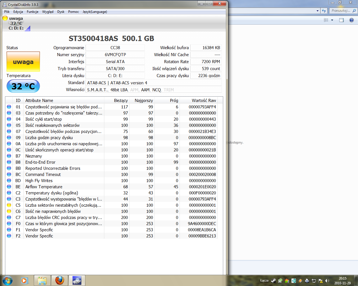Open the Wygląd menu
The image size is (358, 286).
48,12
